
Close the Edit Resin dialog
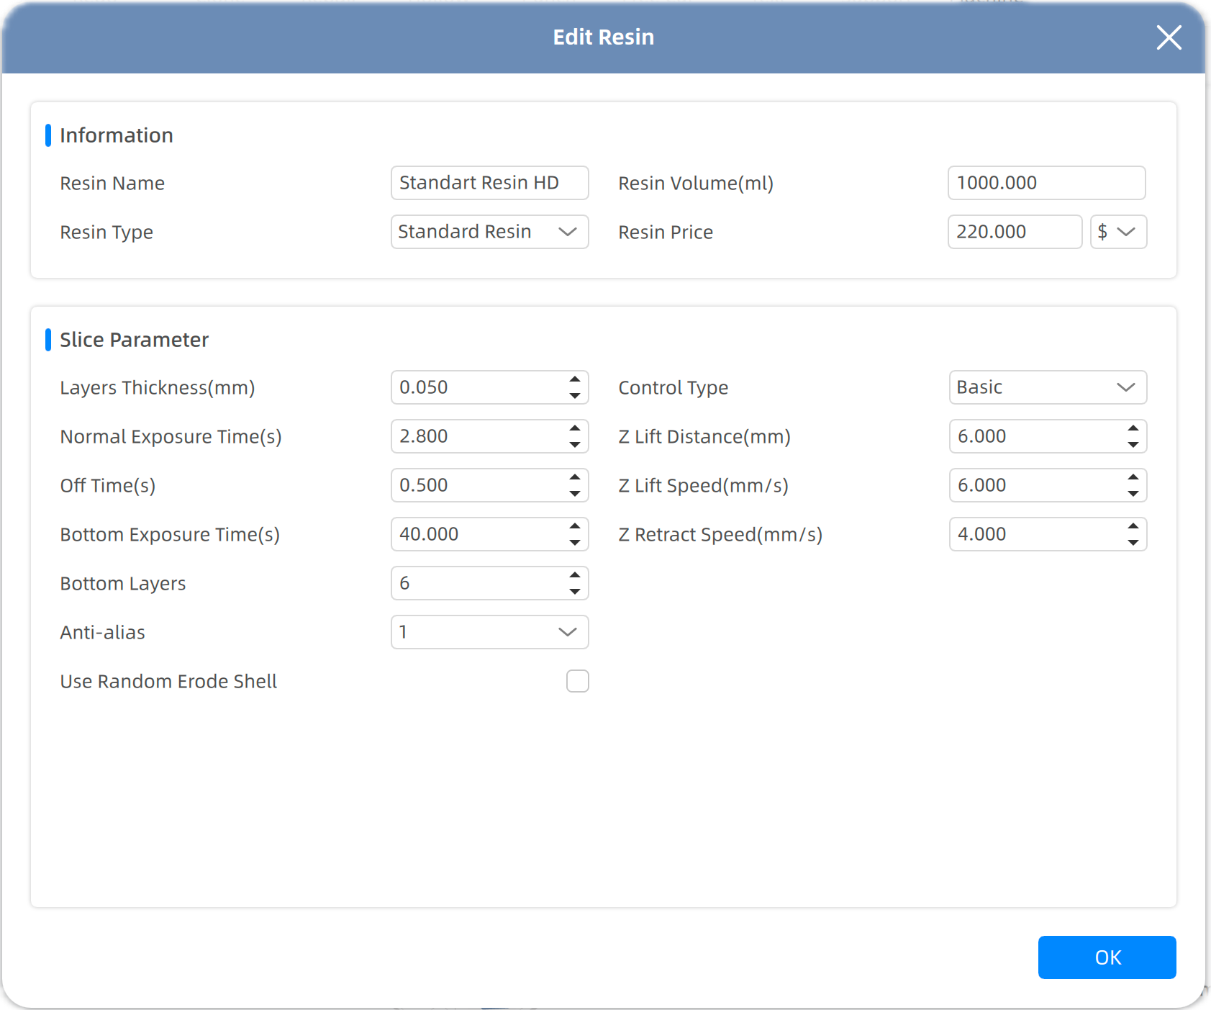click(1169, 37)
